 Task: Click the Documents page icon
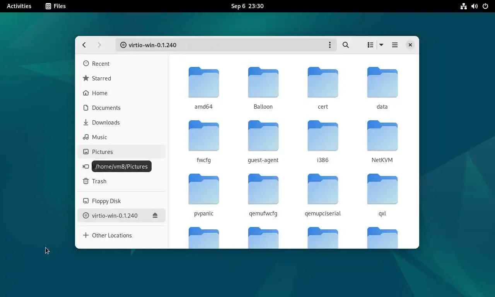(86, 108)
